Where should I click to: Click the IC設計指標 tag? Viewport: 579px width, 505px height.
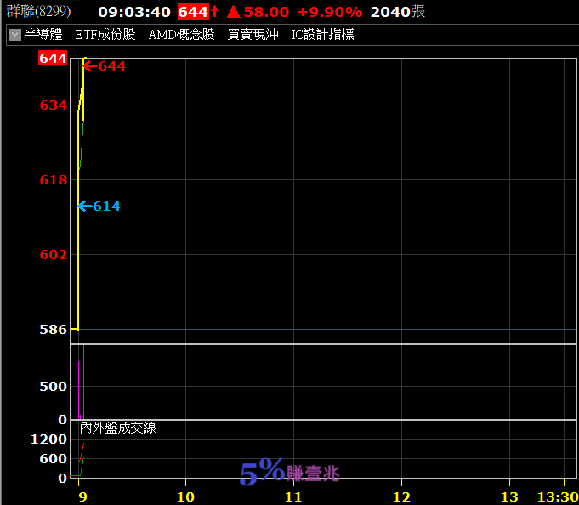tap(323, 35)
